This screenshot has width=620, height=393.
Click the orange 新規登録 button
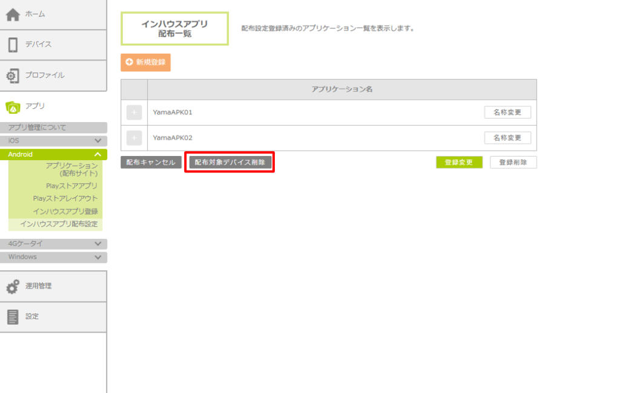click(145, 62)
